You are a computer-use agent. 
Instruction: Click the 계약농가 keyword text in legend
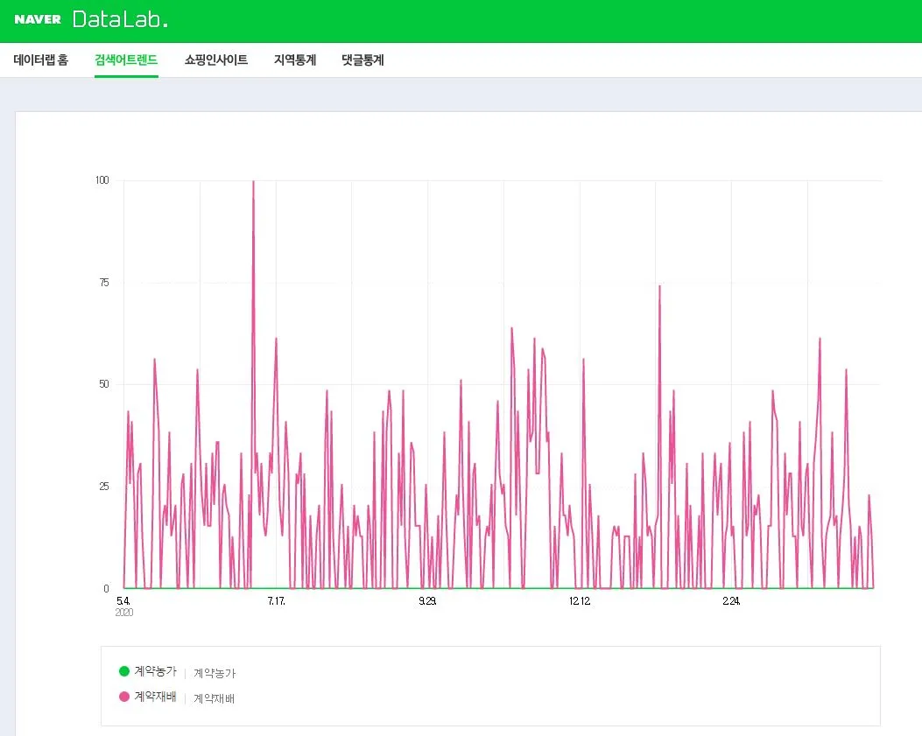pos(215,673)
